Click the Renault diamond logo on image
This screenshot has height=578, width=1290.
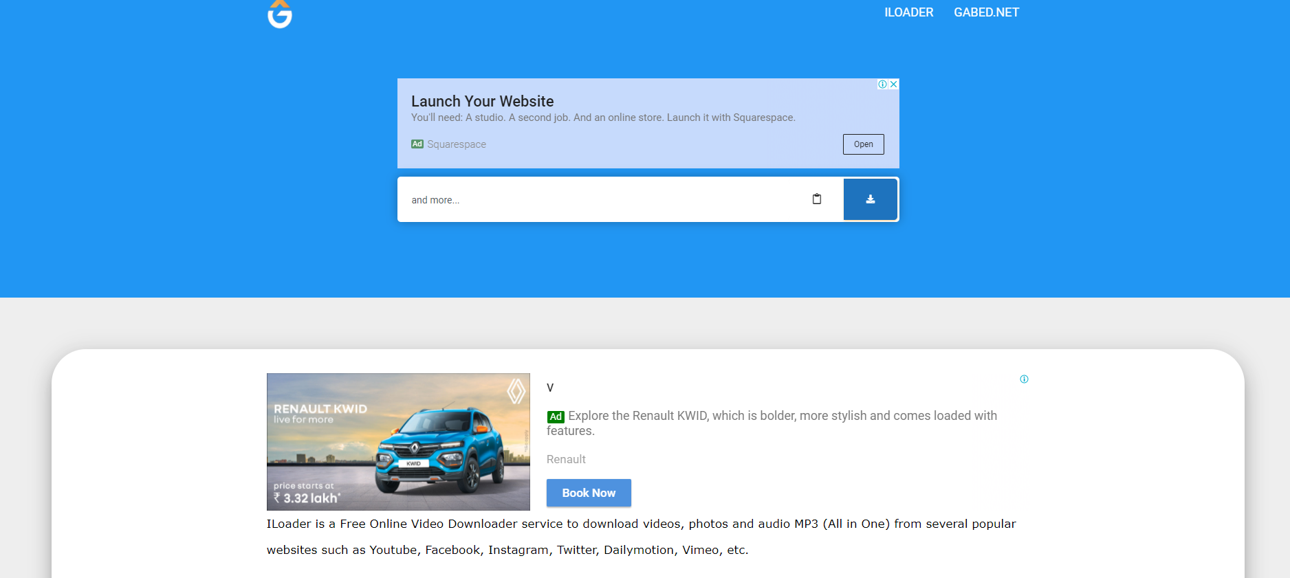coord(516,391)
